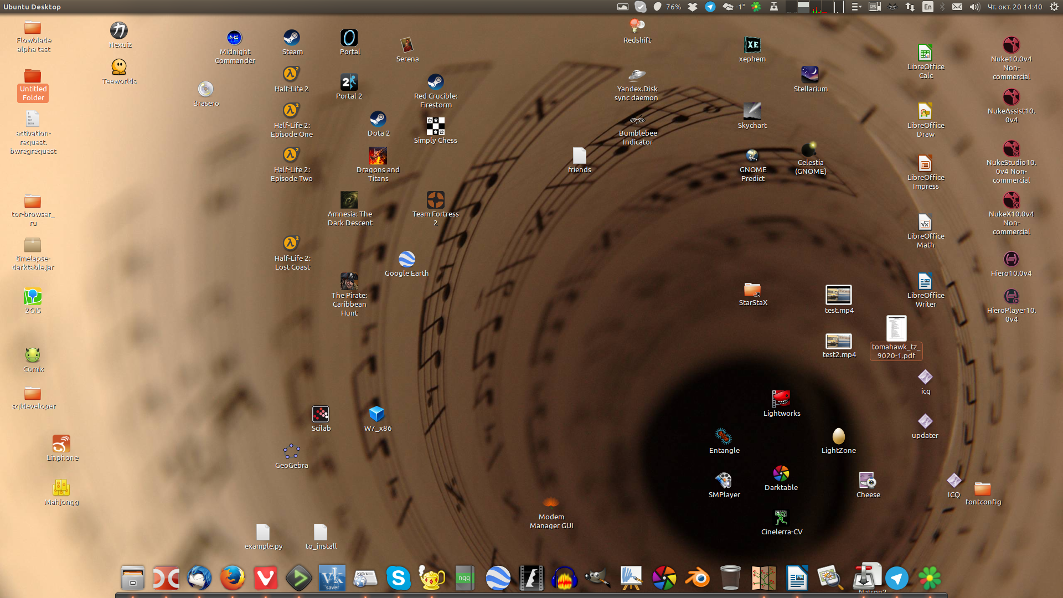Open Darktable desktop launcher
The width and height of the screenshot is (1063, 598).
pyautogui.click(x=781, y=474)
